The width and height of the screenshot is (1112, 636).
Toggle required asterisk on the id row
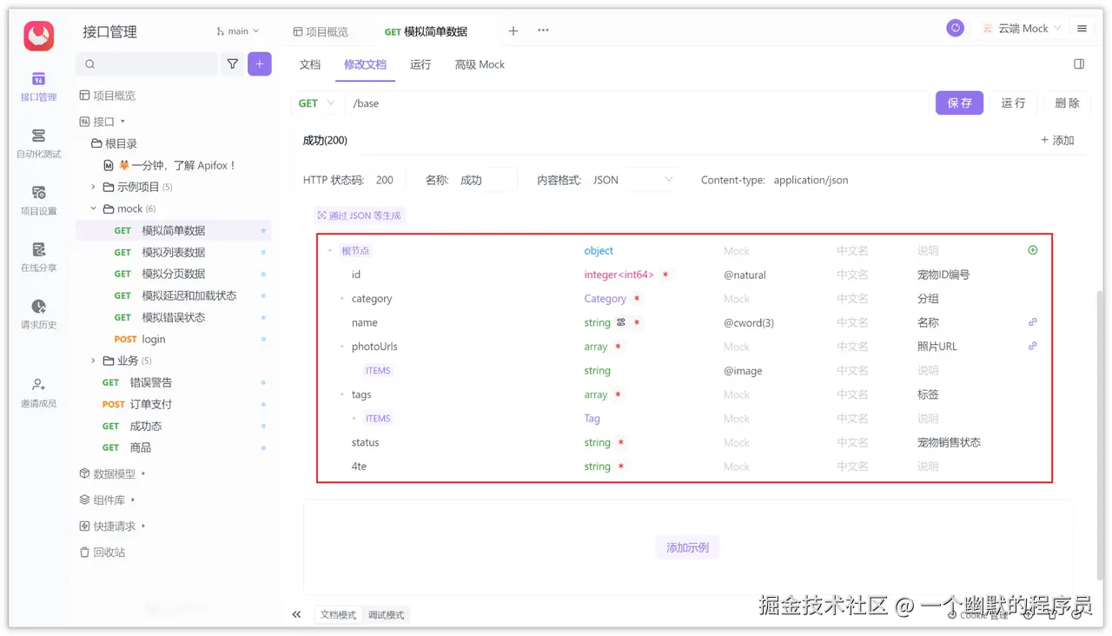[665, 275]
